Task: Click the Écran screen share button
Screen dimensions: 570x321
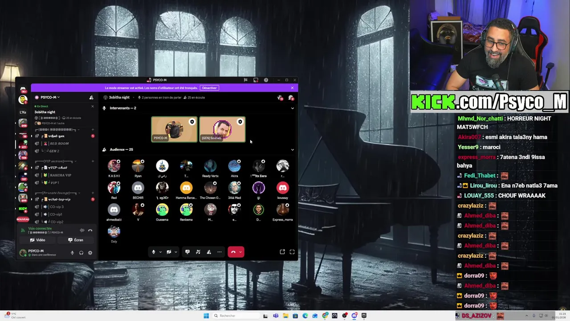Action: pyautogui.click(x=76, y=240)
